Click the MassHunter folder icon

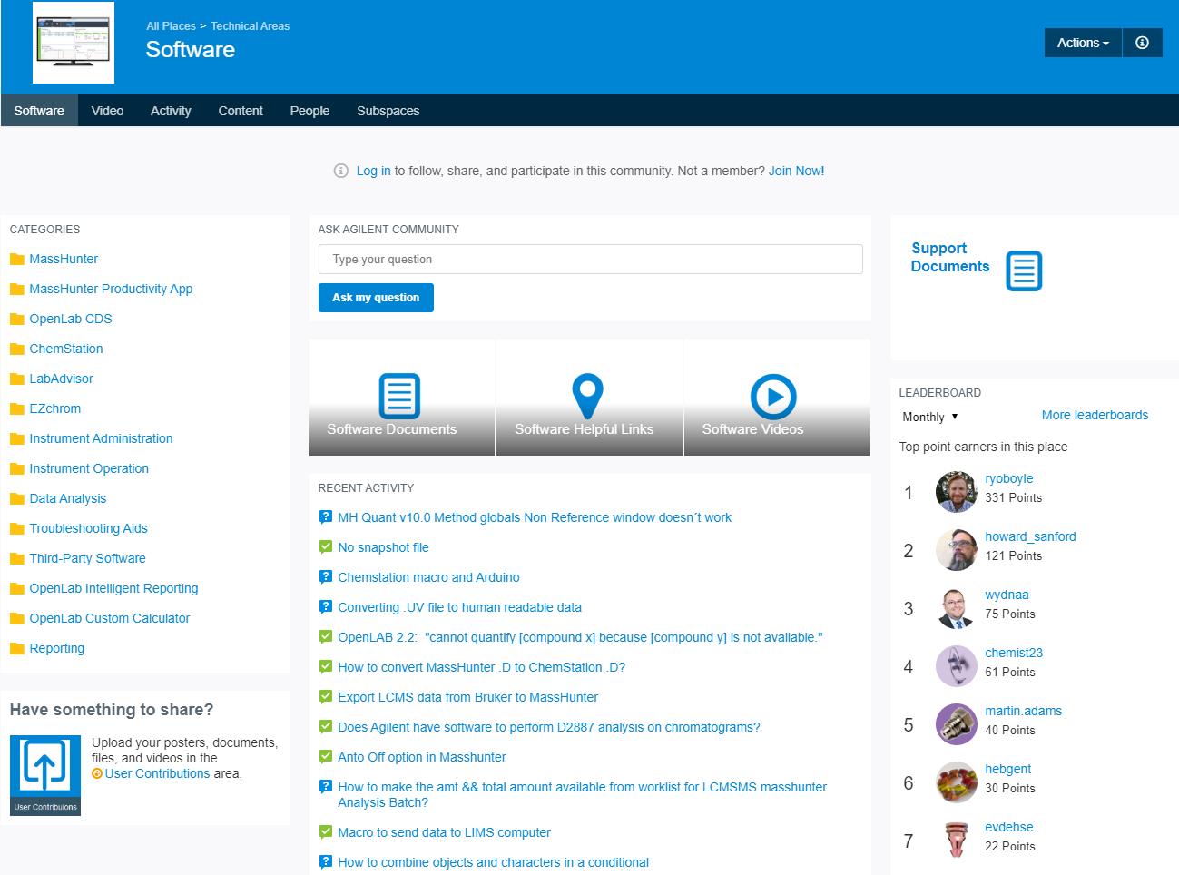pyautogui.click(x=16, y=260)
